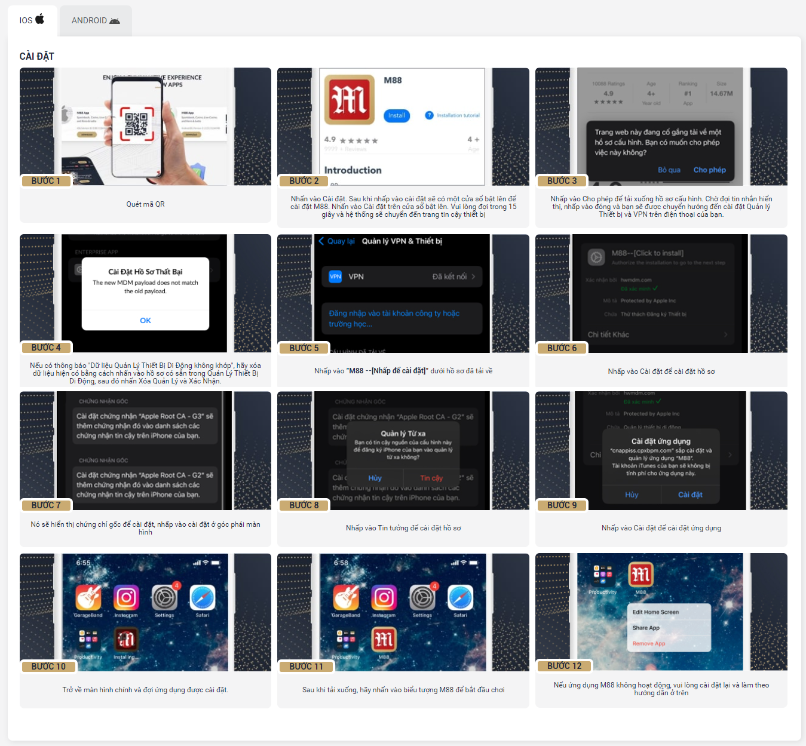Click 'Hủy' in Cài đặt ứng dụng dialog
The height and width of the screenshot is (746, 806).
[632, 495]
